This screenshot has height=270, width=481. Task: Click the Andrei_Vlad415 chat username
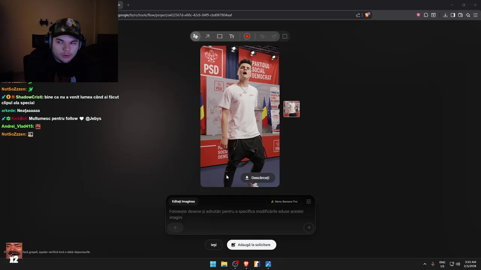18,126
